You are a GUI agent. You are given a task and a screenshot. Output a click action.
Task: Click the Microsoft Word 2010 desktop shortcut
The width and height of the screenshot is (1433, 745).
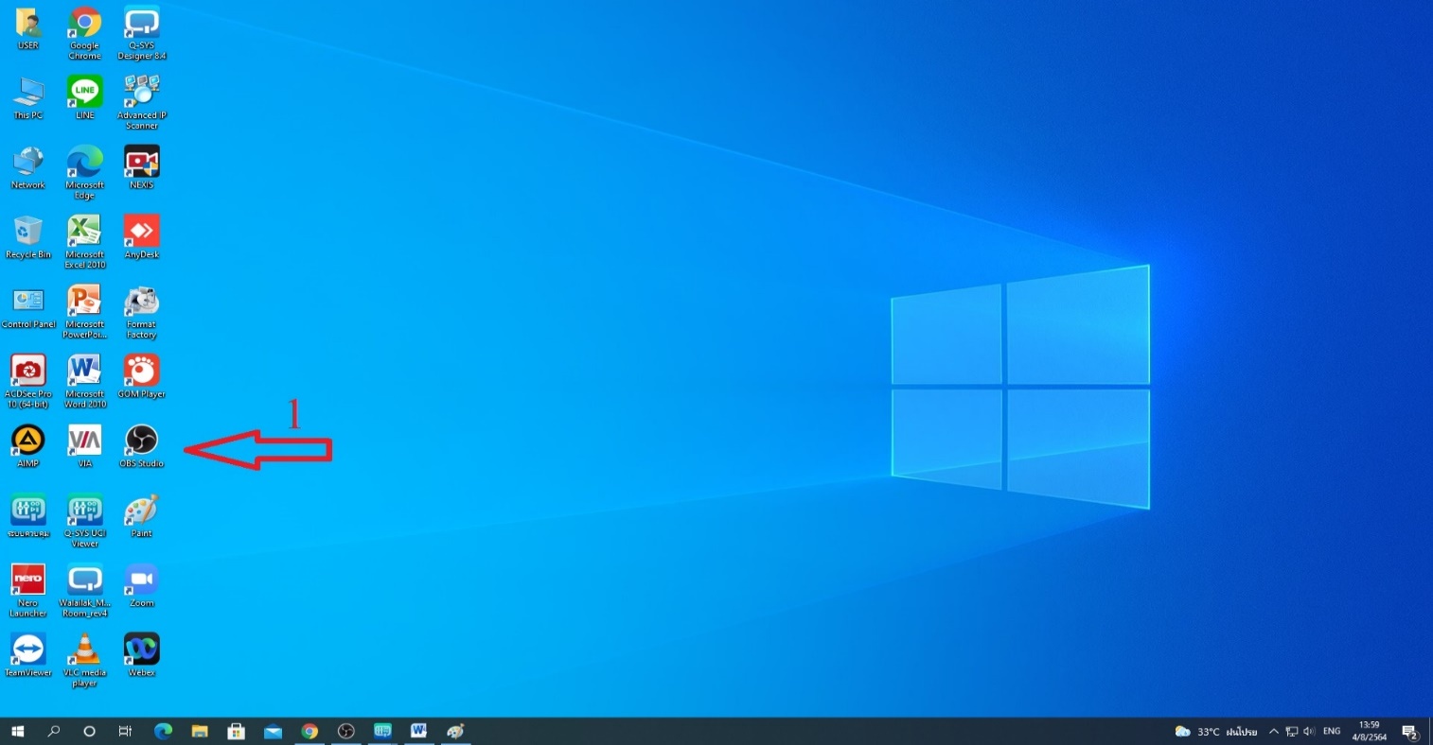(85, 383)
